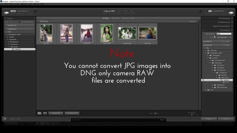Click the Into Subfolder name field
The width and height of the screenshot is (237, 133).
point(224,34)
